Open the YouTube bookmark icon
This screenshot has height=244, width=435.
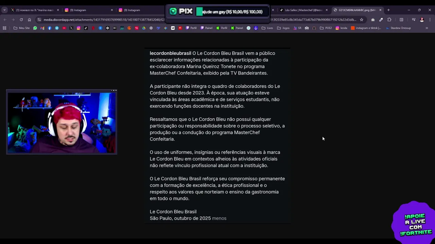(64, 28)
